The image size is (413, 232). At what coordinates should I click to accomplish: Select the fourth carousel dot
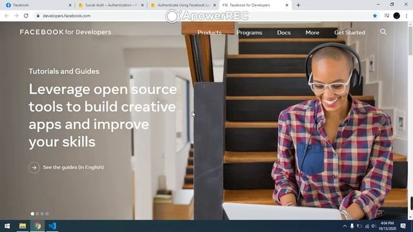click(x=47, y=213)
